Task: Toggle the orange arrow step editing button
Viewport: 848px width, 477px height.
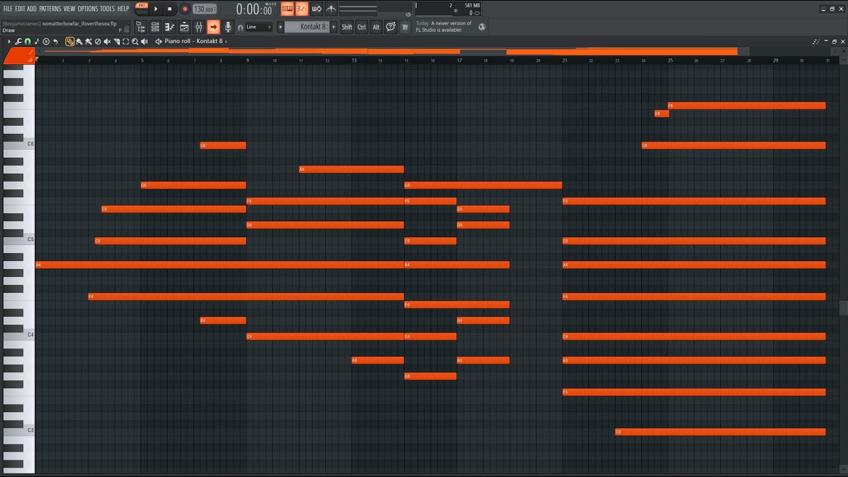Action: tap(213, 27)
